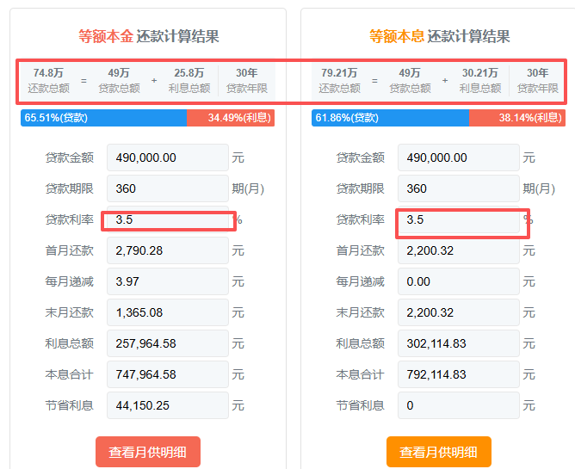Click the 贷款金额 field in 等额本金 panel

pos(168,157)
